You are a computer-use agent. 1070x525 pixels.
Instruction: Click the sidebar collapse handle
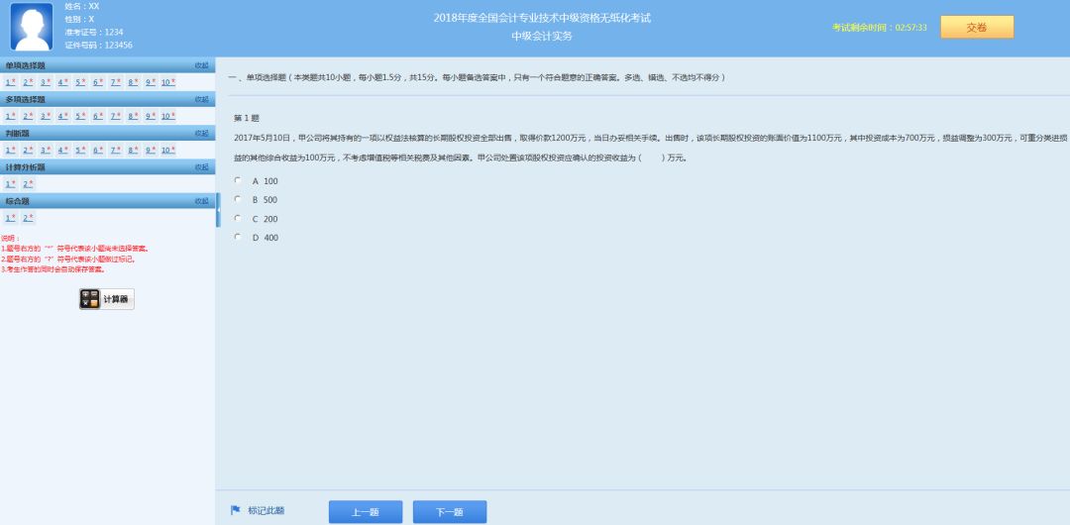(x=218, y=210)
